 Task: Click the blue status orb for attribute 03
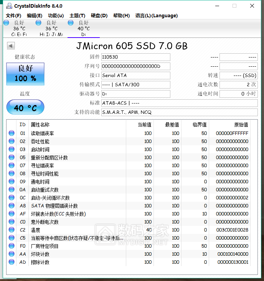(12, 149)
